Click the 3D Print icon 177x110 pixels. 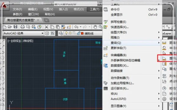tap(40, 27)
